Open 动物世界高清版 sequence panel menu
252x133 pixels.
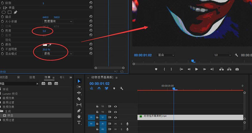116,78
